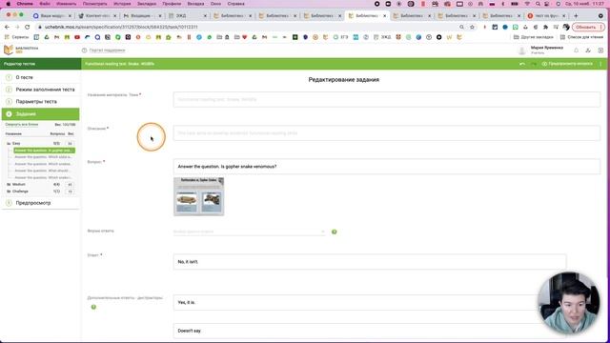Viewport: 610px width, 343px height.
Task: Open the snake comparison image thumbnail
Action: [199, 196]
